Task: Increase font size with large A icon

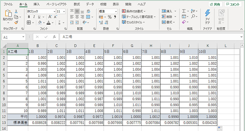Action: click(x=50, y=17)
